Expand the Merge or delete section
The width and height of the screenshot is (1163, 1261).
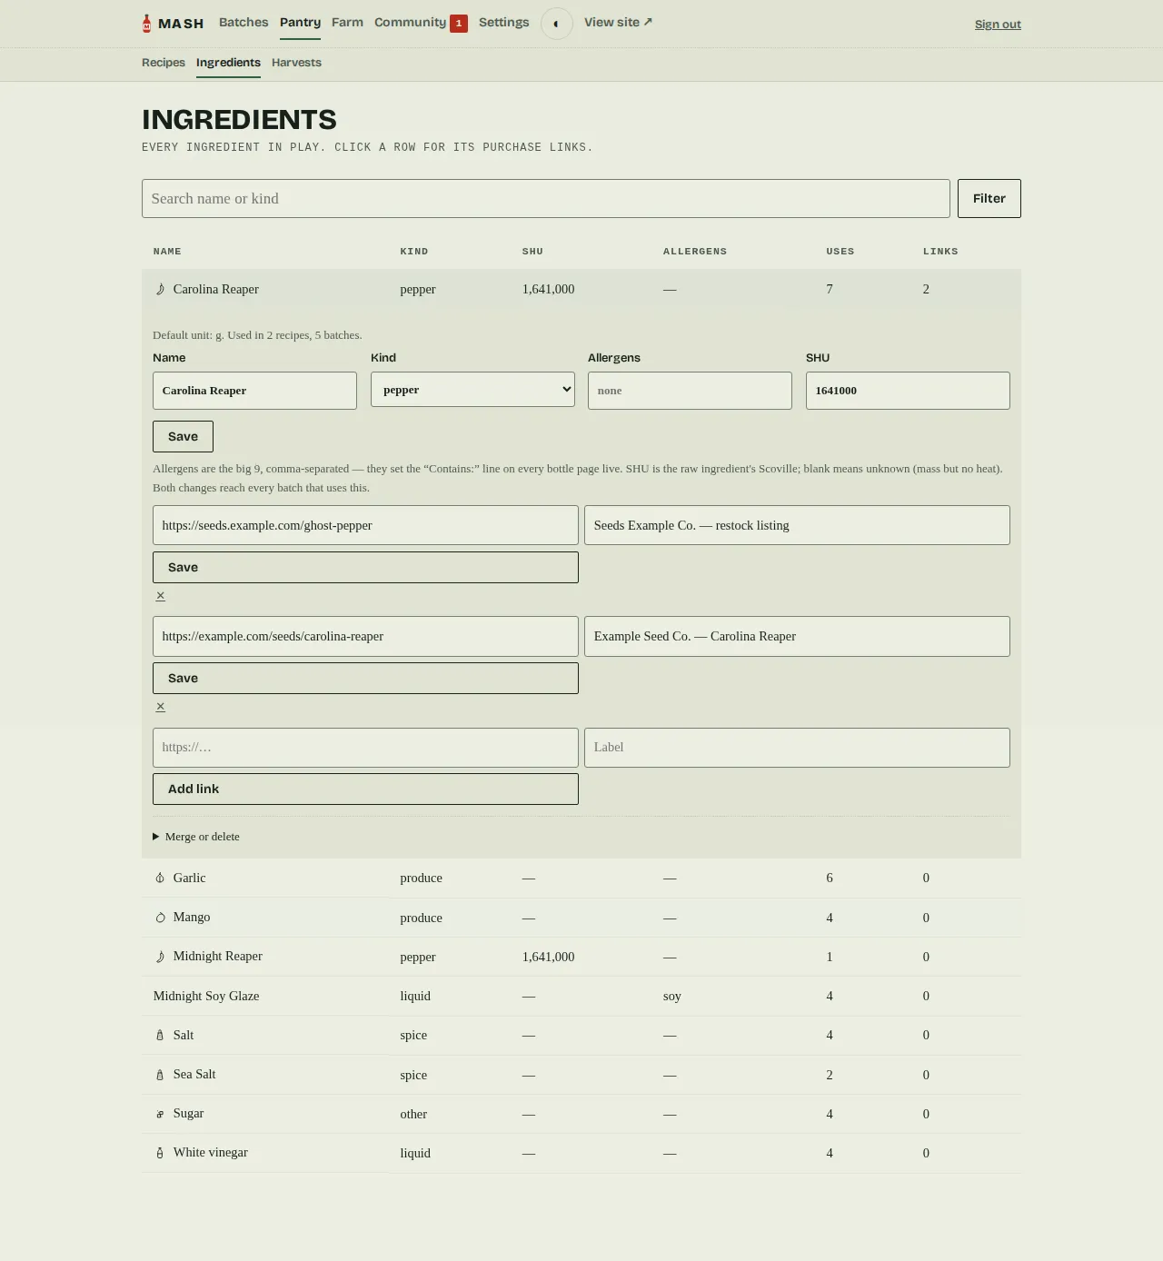(196, 837)
